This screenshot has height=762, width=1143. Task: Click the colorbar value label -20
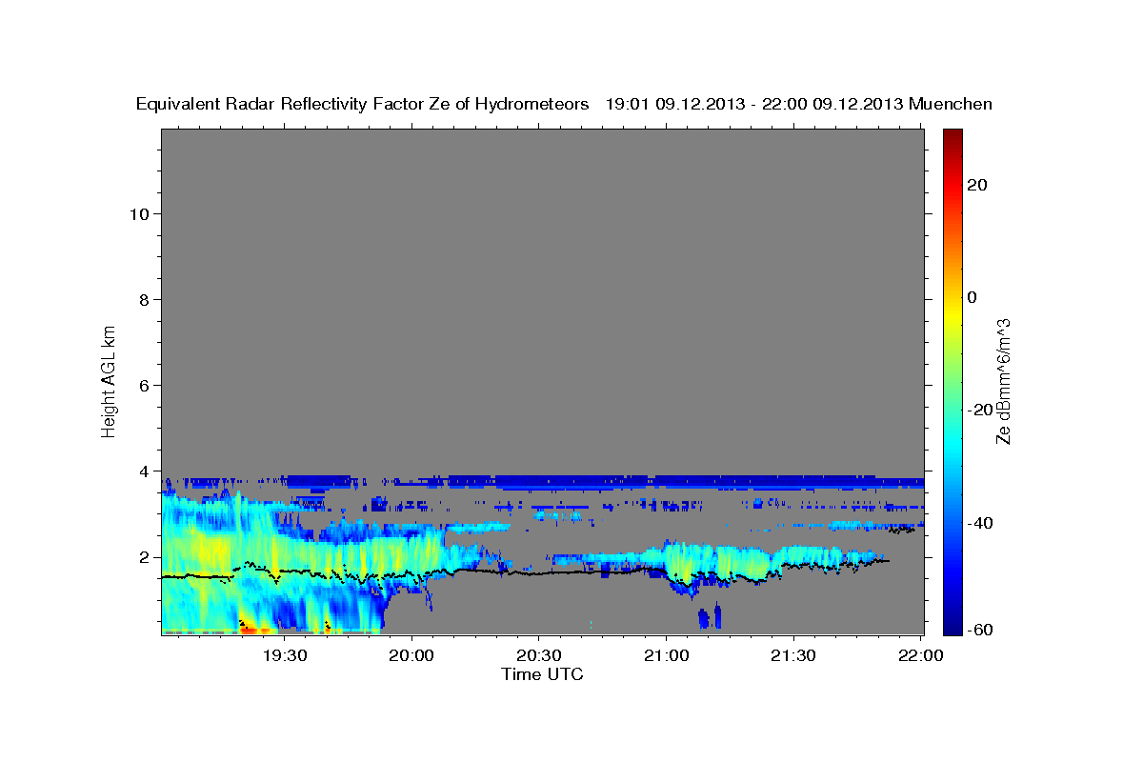coord(979,410)
